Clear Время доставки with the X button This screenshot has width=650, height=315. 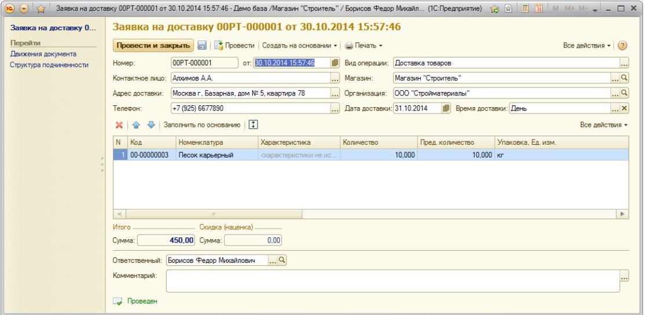pos(625,108)
